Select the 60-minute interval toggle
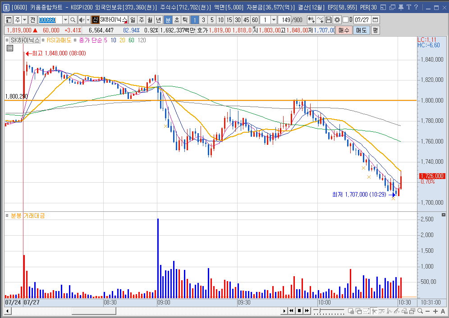The height and width of the screenshot is (318, 449). click(x=255, y=20)
